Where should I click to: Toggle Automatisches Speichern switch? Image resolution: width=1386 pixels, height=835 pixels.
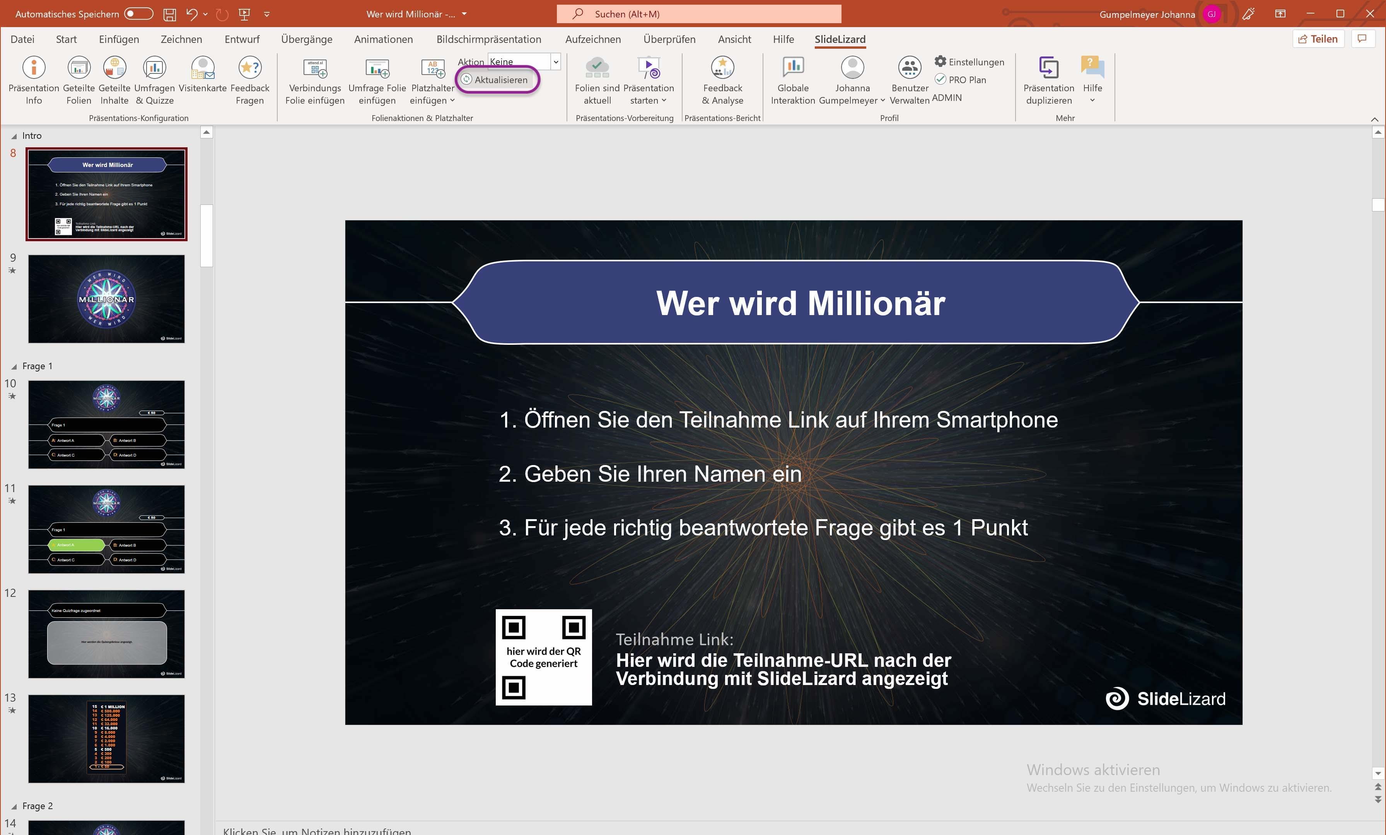pyautogui.click(x=138, y=14)
